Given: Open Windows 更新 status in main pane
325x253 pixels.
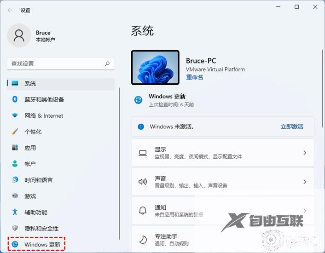Looking at the screenshot, I should [164, 100].
